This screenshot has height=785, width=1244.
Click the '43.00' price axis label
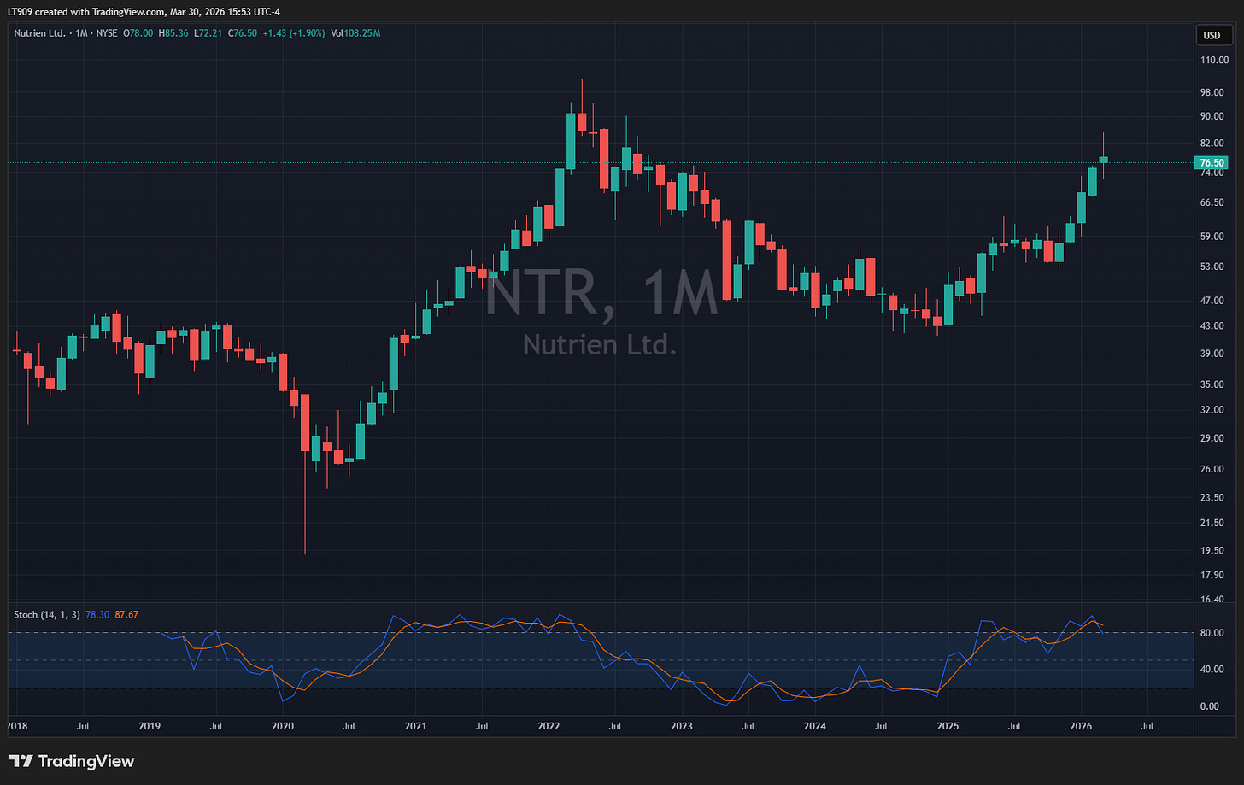[1212, 326]
